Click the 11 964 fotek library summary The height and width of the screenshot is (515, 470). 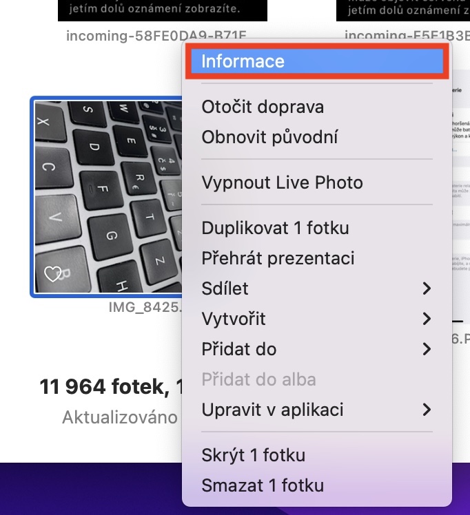click(x=111, y=386)
